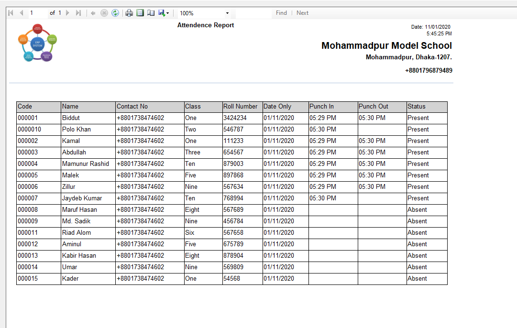This screenshot has height=328, width=517.
Task: Click the Punch Out column header
Action: coord(382,107)
